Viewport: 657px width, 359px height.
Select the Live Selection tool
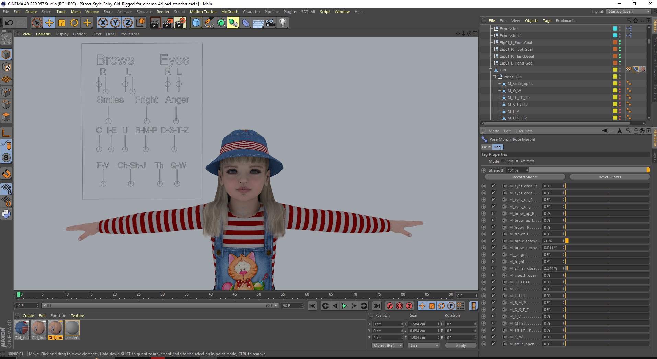pyautogui.click(x=37, y=23)
